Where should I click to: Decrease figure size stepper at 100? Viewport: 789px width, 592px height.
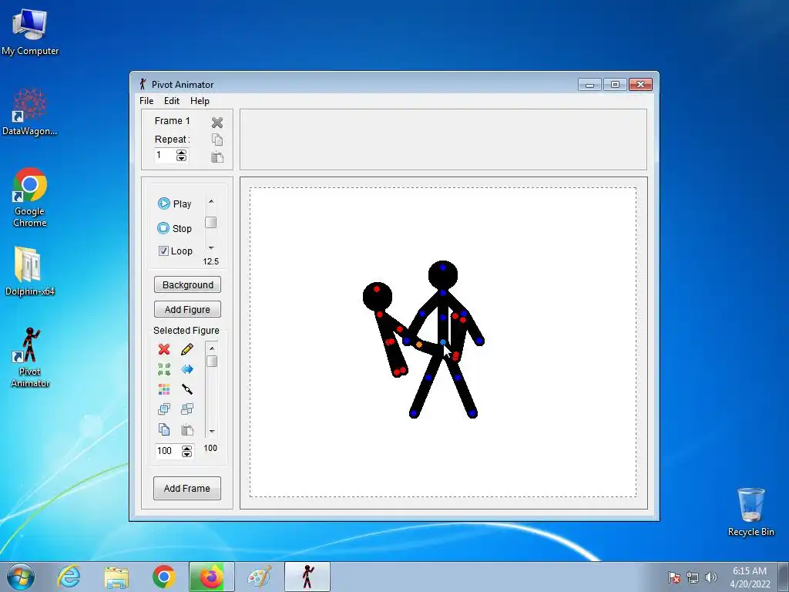(x=186, y=454)
